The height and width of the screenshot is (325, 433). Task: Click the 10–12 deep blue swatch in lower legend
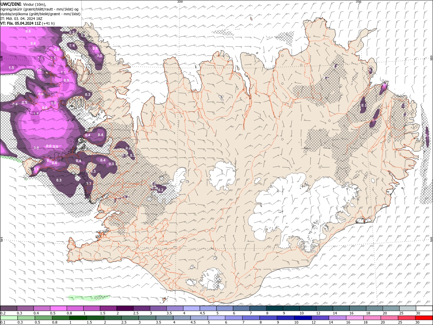tap(303, 318)
